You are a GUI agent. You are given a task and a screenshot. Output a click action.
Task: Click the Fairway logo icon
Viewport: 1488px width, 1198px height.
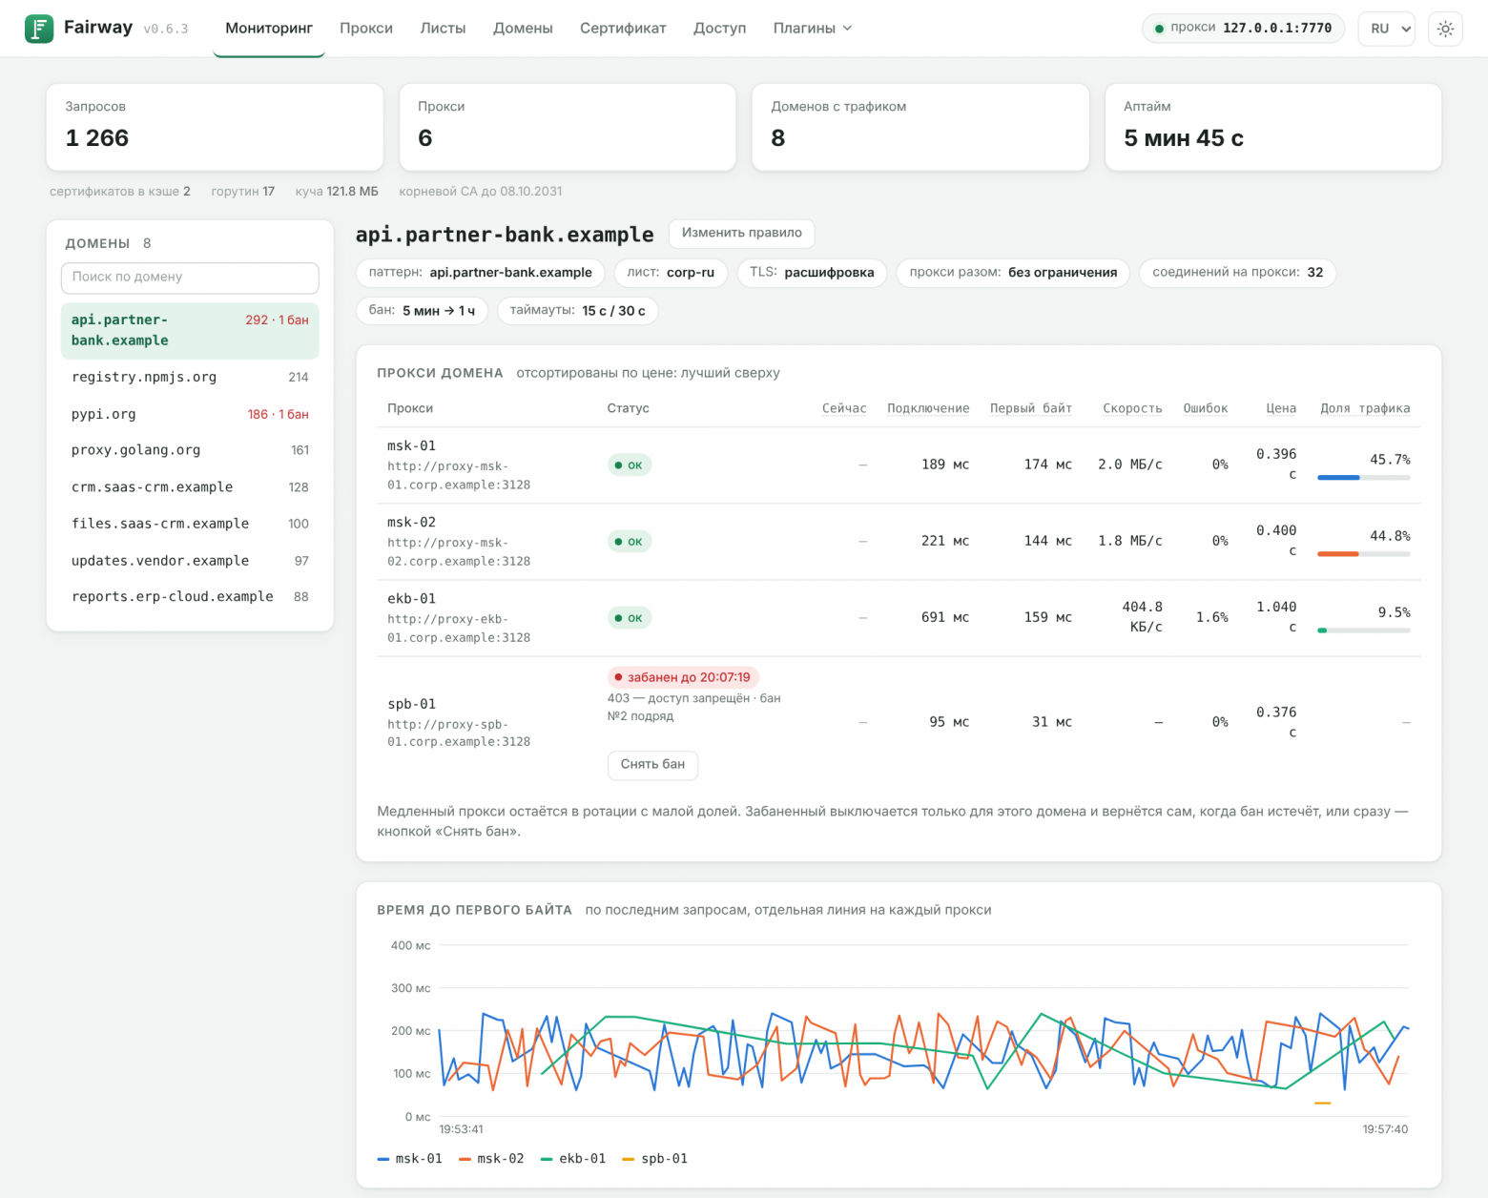(39, 29)
